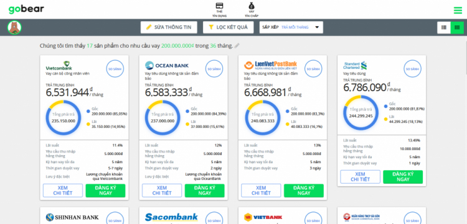Open the green hamburger menu

coord(458,11)
